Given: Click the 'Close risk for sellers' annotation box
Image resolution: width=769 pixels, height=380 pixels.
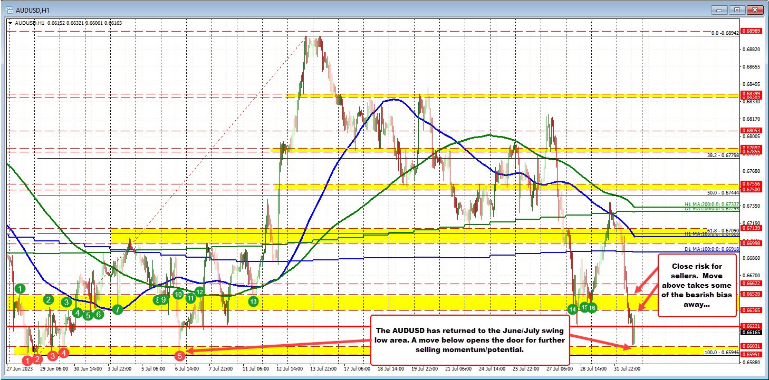Looking at the screenshot, I should point(697,285).
